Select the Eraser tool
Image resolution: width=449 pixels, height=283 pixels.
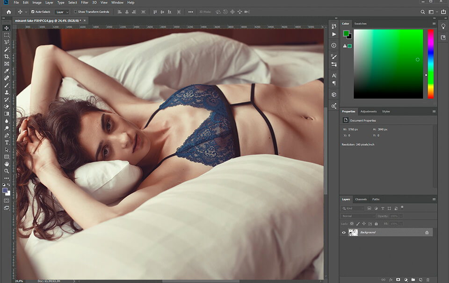(7, 106)
